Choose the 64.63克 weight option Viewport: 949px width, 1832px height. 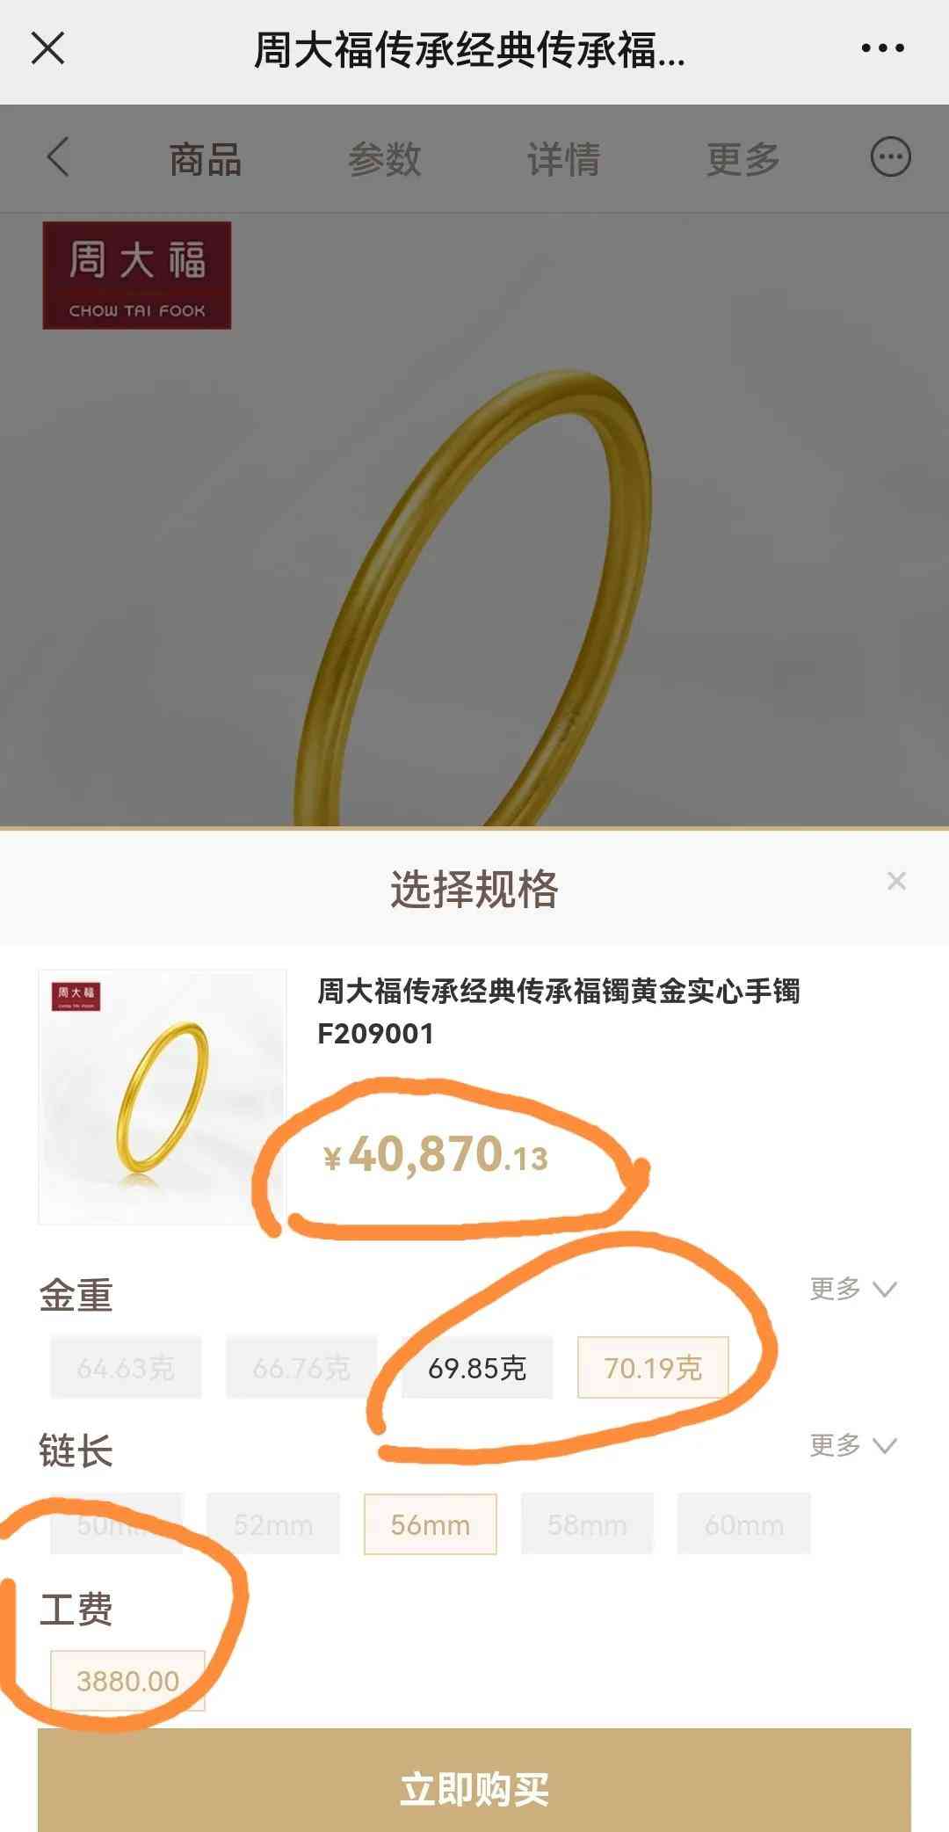coord(126,1368)
